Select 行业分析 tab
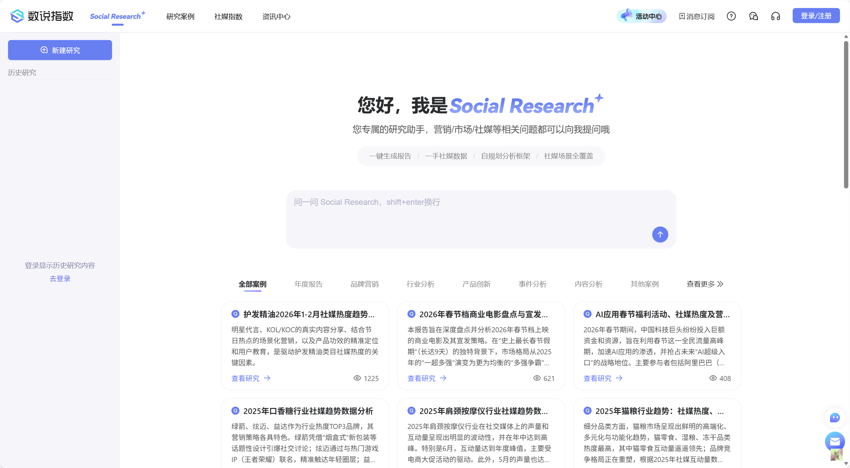 [420, 284]
